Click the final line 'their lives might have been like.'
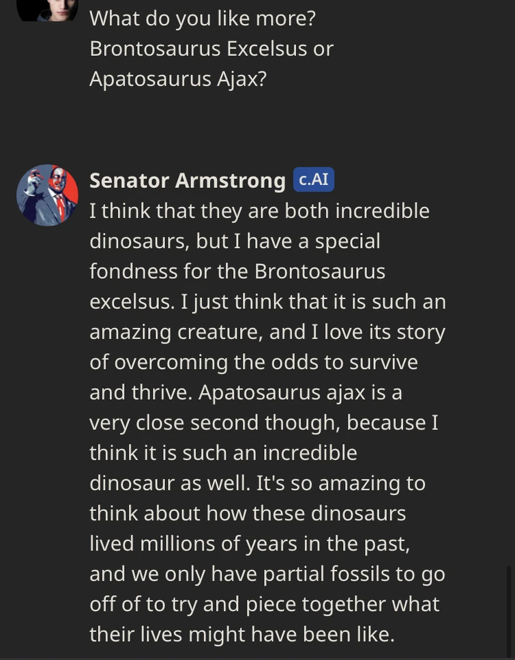The width and height of the screenshot is (515, 660). [x=241, y=634]
